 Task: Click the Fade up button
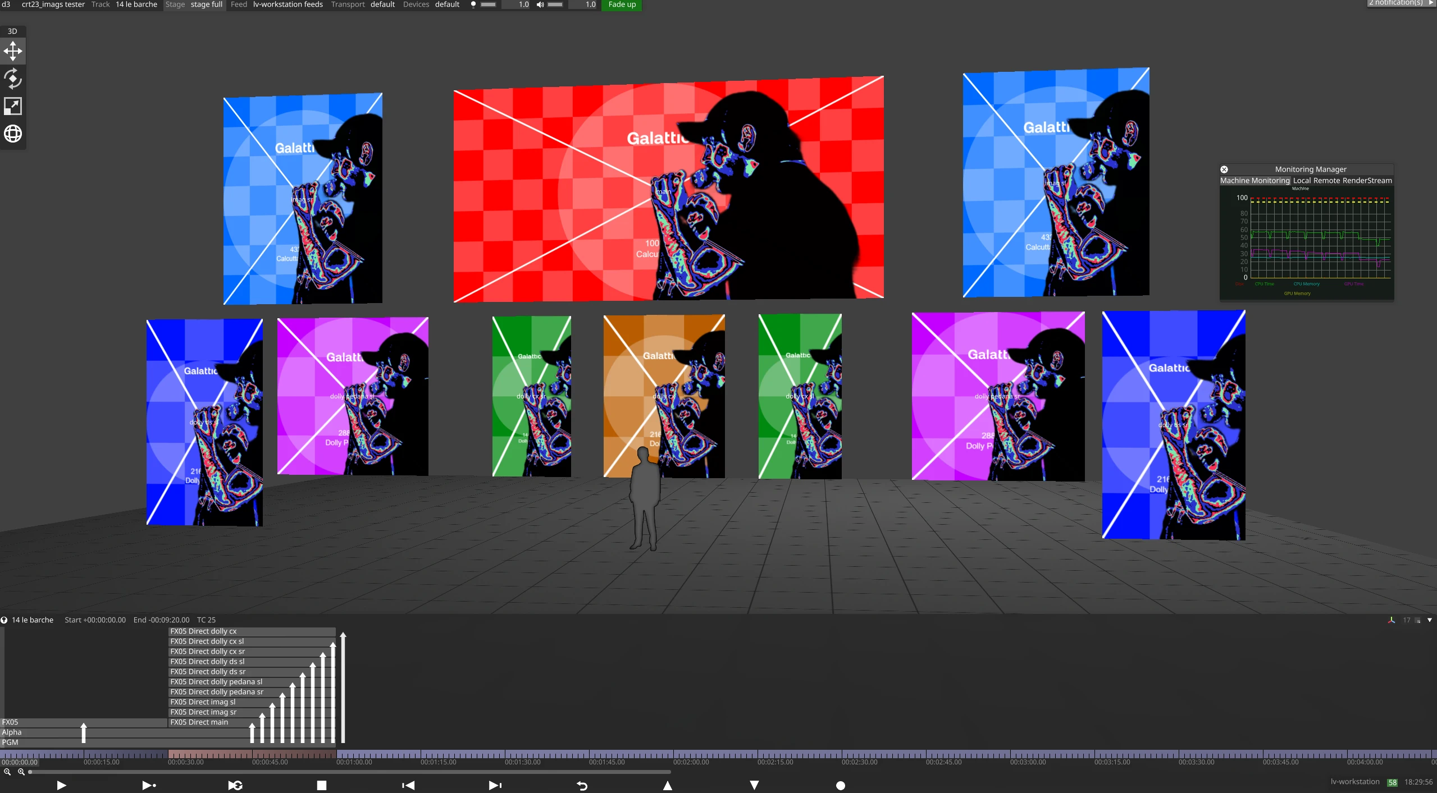[622, 4]
